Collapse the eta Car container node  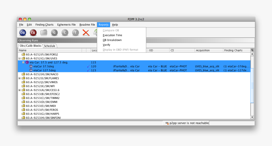23,63
